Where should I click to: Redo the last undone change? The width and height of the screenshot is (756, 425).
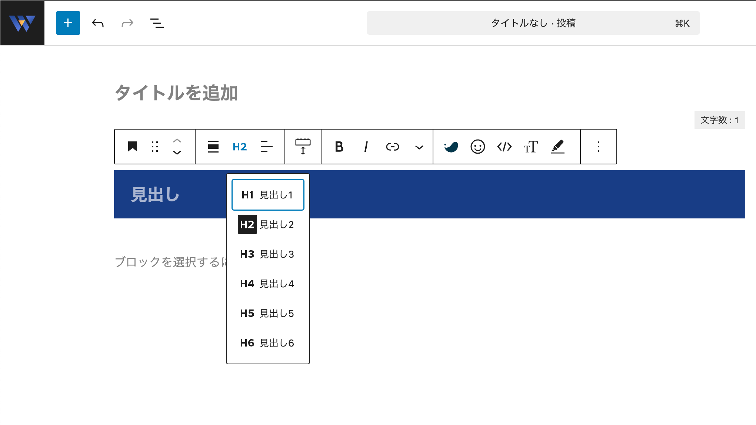pyautogui.click(x=127, y=23)
